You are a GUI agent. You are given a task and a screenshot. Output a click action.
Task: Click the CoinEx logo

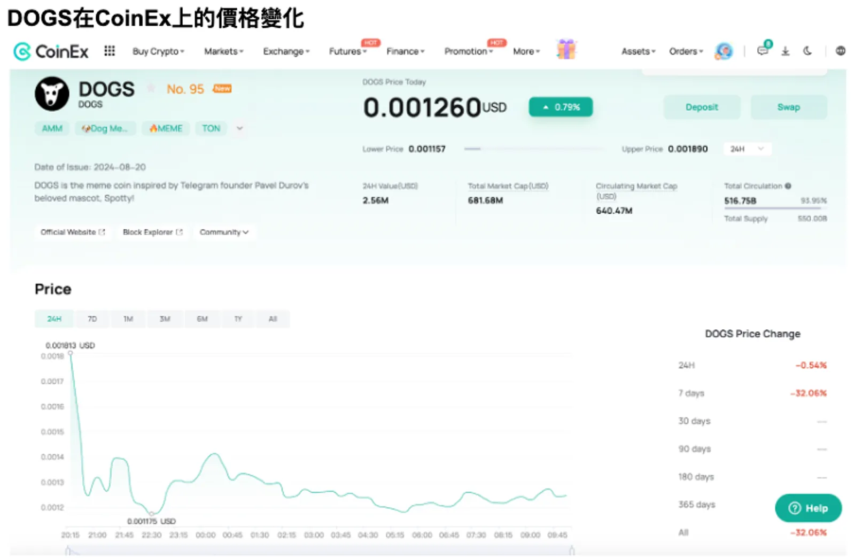[51, 51]
